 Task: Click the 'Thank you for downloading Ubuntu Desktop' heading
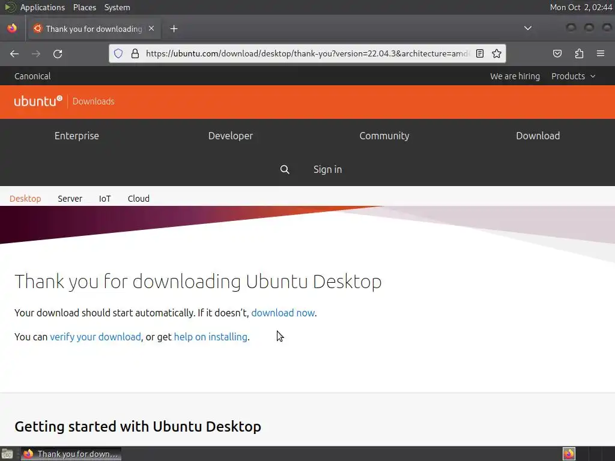[198, 282]
